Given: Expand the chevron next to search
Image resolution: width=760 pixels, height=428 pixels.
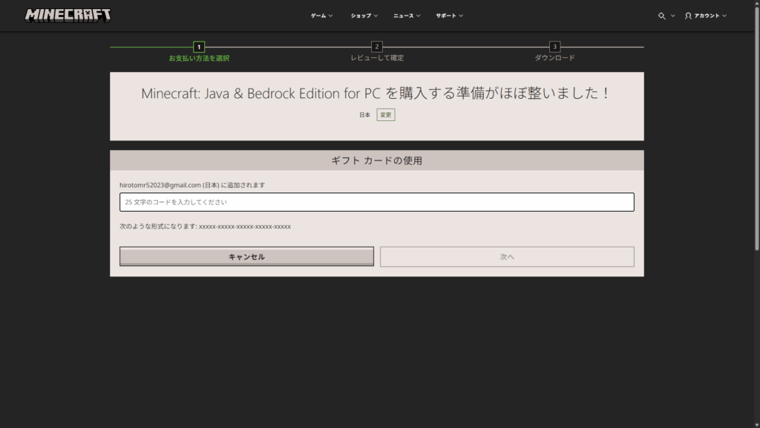Looking at the screenshot, I should (672, 16).
